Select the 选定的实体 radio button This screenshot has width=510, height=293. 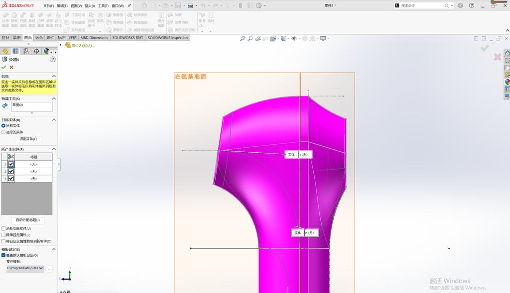coord(3,132)
